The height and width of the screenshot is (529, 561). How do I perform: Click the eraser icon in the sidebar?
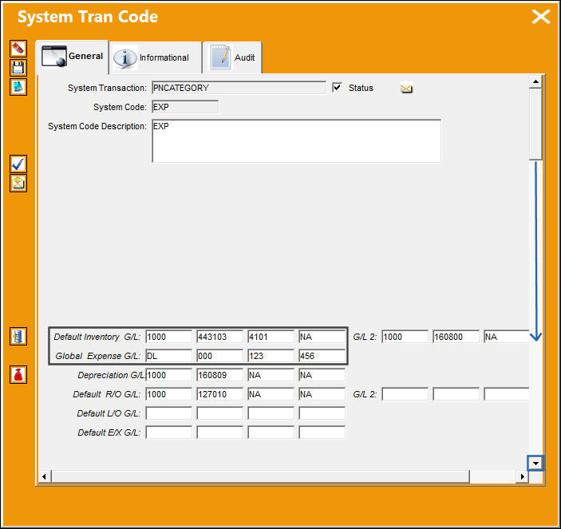pyautogui.click(x=18, y=49)
